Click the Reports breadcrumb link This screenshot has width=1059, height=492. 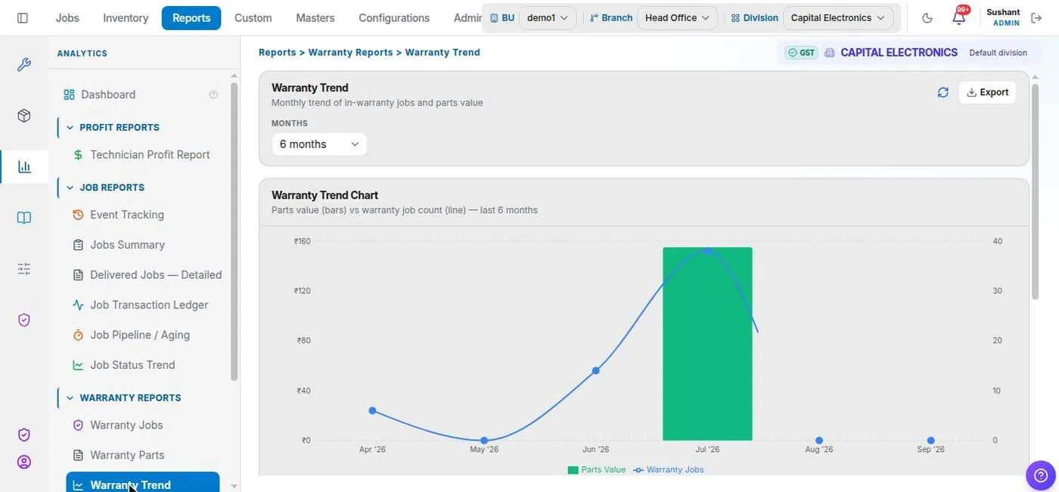point(278,53)
